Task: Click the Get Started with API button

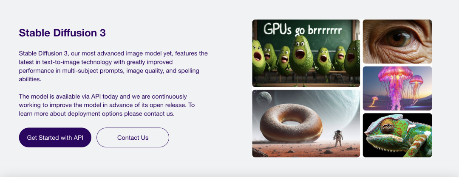Action: coord(55,137)
